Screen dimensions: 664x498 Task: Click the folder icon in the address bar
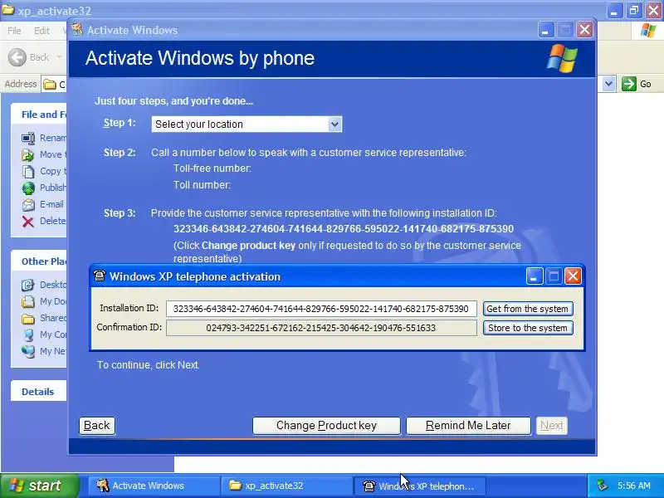(50, 85)
